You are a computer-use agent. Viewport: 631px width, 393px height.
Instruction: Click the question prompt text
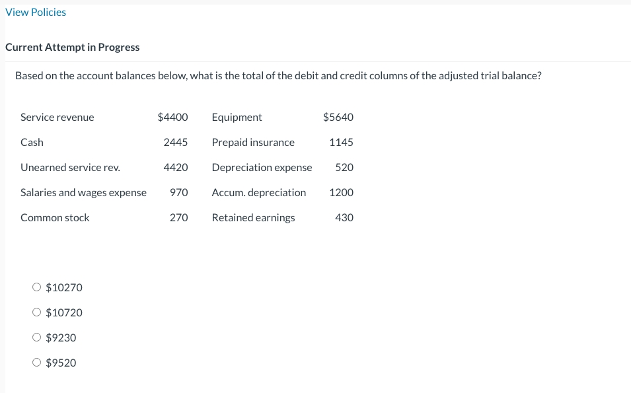pos(279,75)
